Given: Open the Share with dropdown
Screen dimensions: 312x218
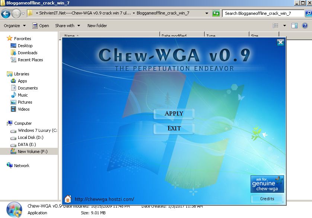Looking at the screenshot, I should click(66, 25).
